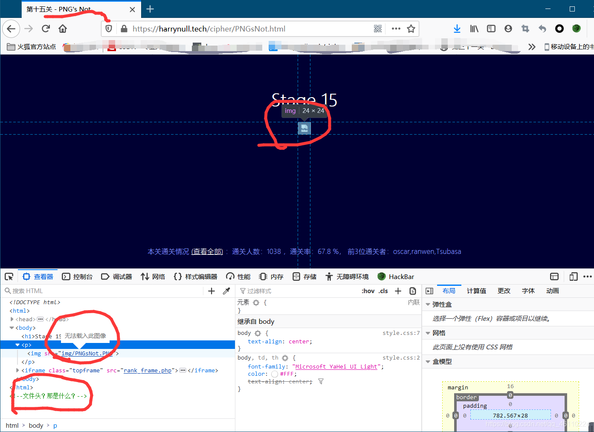This screenshot has height=432, width=594.
Task: Toggle print media simulation icon
Action: 413,291
